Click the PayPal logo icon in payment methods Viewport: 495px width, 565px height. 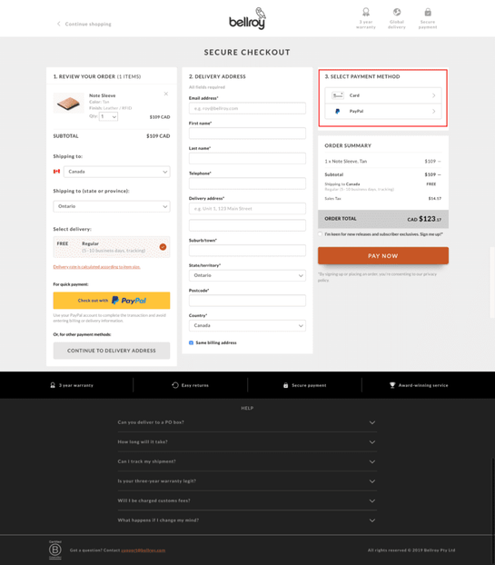click(337, 112)
